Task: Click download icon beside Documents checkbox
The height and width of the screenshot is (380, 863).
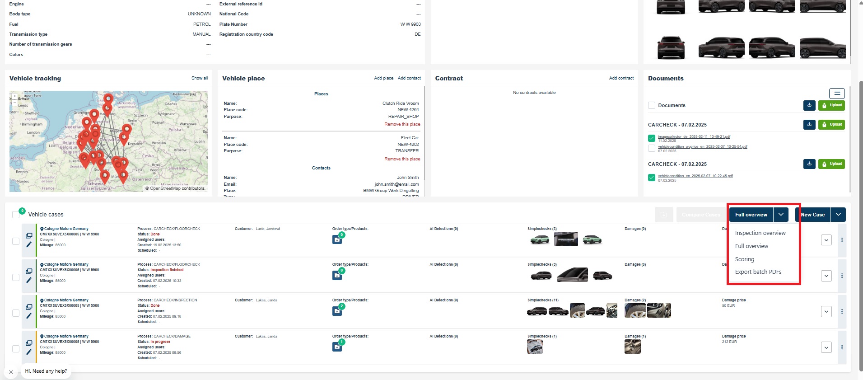Action: click(809, 105)
